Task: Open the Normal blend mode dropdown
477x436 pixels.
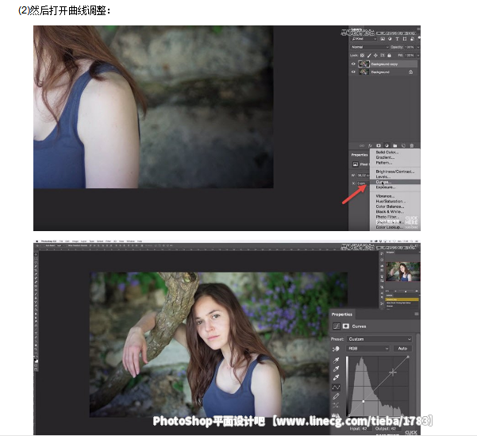Action: coord(370,47)
